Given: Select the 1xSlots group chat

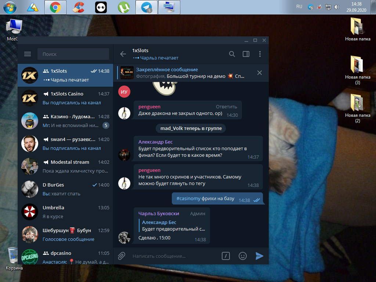Looking at the screenshot, I should click(65, 75).
